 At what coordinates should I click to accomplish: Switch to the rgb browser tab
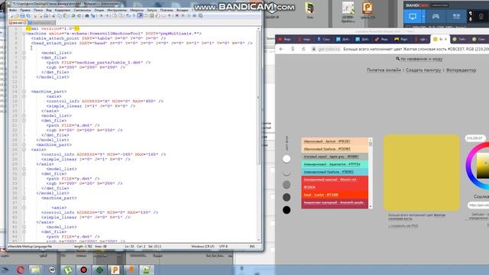click(x=421, y=39)
